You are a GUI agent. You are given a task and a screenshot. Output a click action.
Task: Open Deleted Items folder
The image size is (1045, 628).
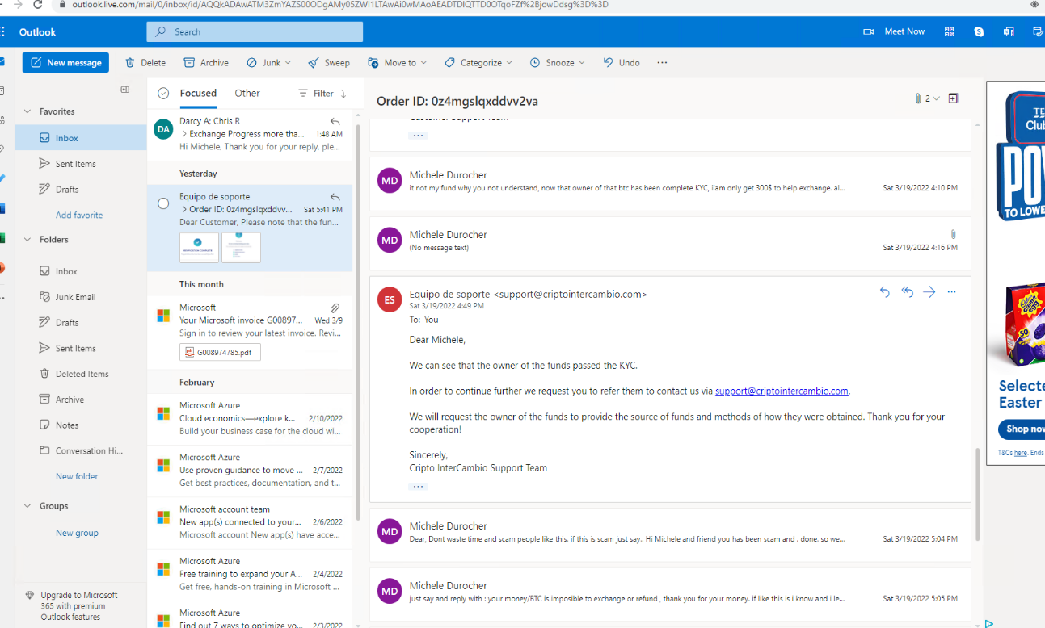tap(81, 374)
